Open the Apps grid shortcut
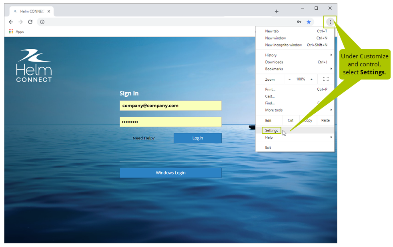 [x=11, y=31]
